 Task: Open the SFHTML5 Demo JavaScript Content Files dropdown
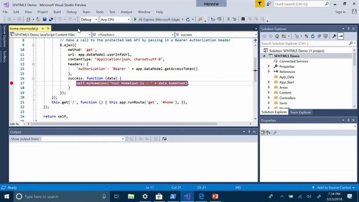click(x=50, y=35)
